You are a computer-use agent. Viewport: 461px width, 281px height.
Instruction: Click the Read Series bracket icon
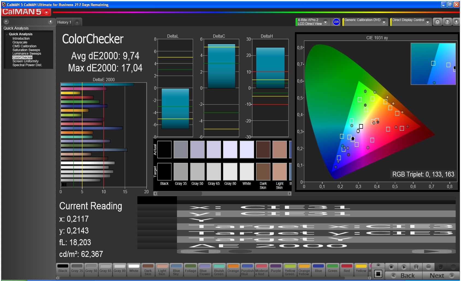416,267
